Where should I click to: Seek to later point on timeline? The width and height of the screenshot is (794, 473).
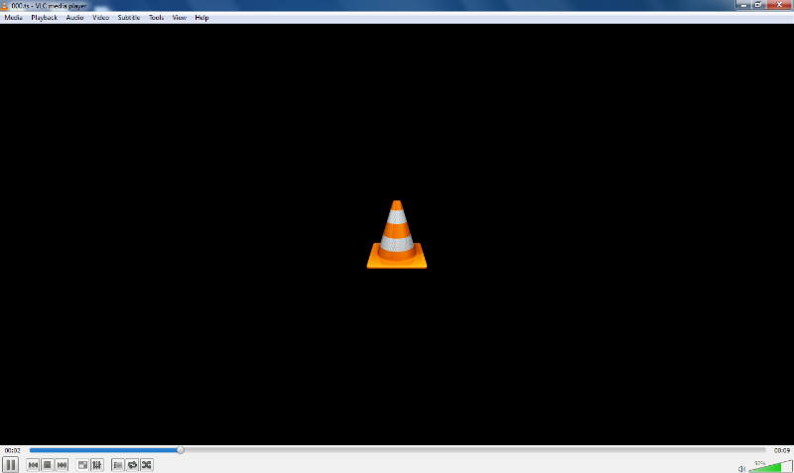click(474, 450)
